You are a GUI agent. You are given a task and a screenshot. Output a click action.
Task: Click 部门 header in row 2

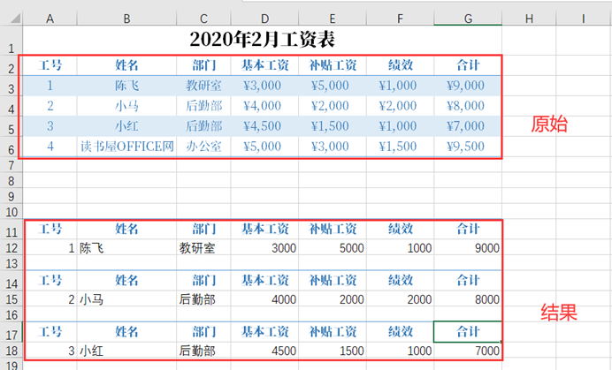tap(203, 65)
